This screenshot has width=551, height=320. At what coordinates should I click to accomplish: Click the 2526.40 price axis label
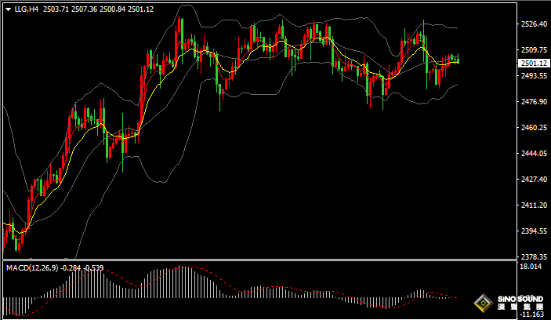533,24
